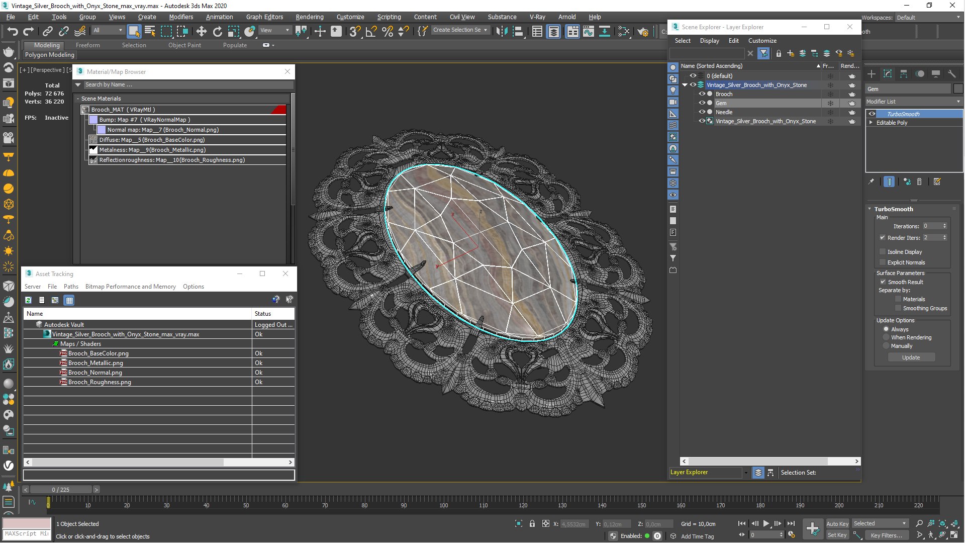Open the Workspaces Default dropdown
This screenshot has height=543, width=965.
928,18
